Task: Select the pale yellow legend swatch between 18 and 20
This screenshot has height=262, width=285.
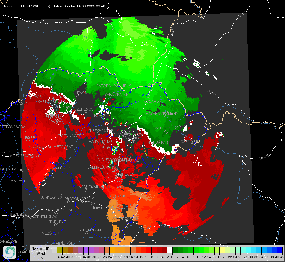Action: 222,250
